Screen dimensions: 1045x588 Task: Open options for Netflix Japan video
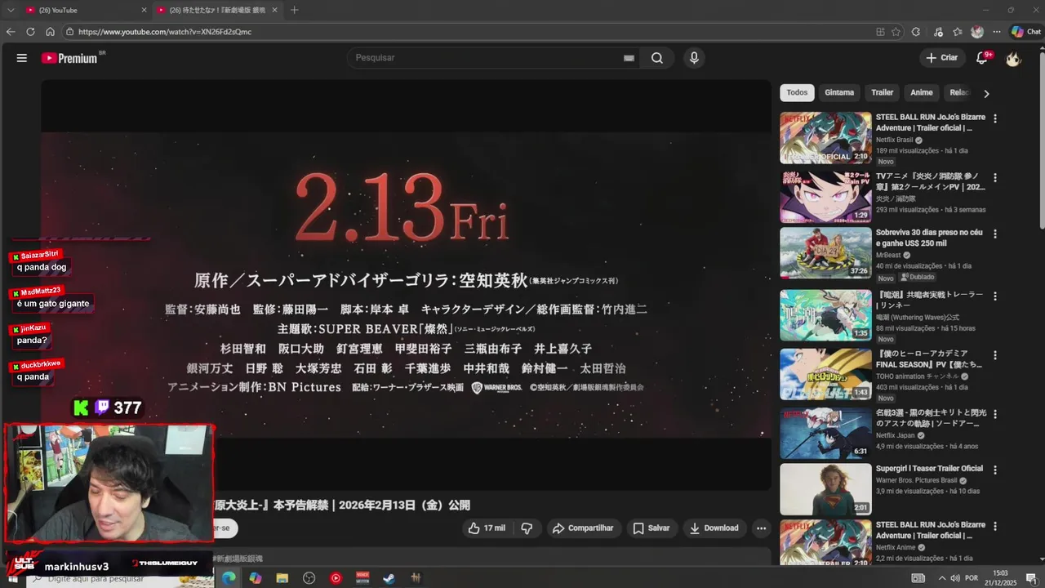click(994, 414)
